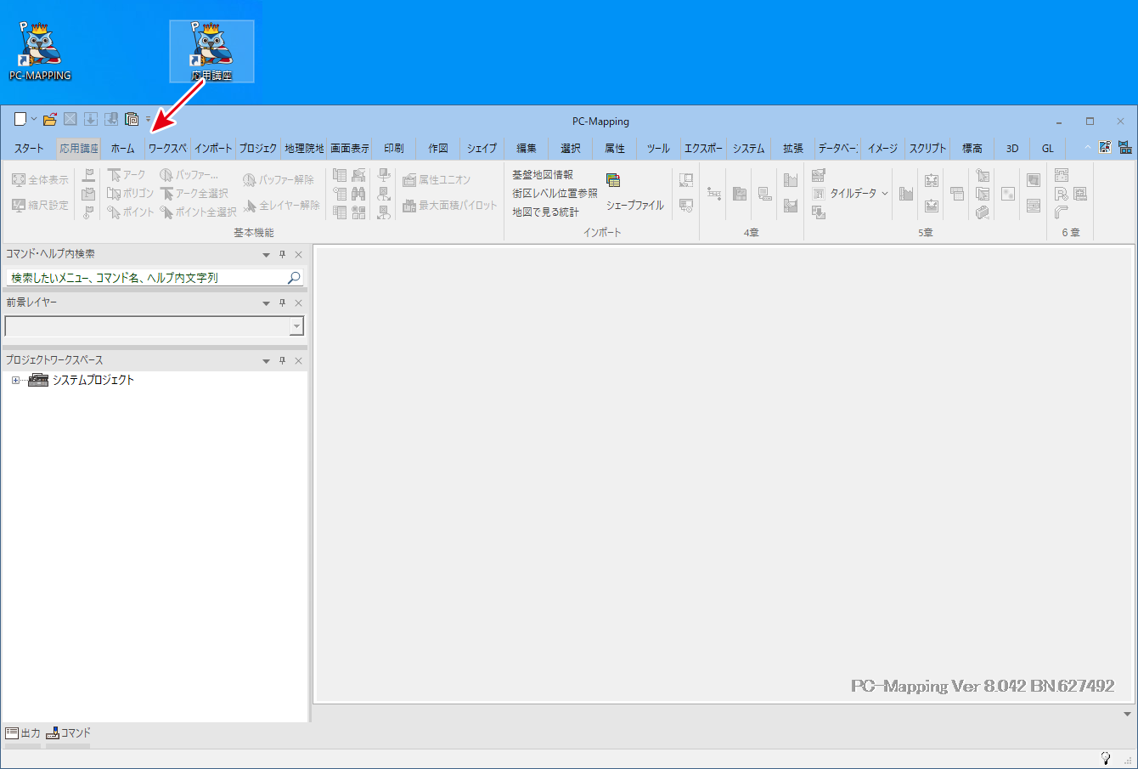
Task: Click the open folder icon in quick access
Action: (50, 119)
